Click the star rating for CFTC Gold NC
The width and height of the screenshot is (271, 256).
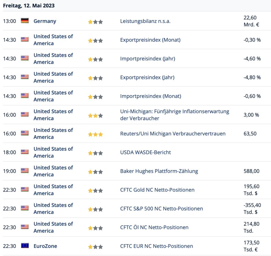(96, 191)
